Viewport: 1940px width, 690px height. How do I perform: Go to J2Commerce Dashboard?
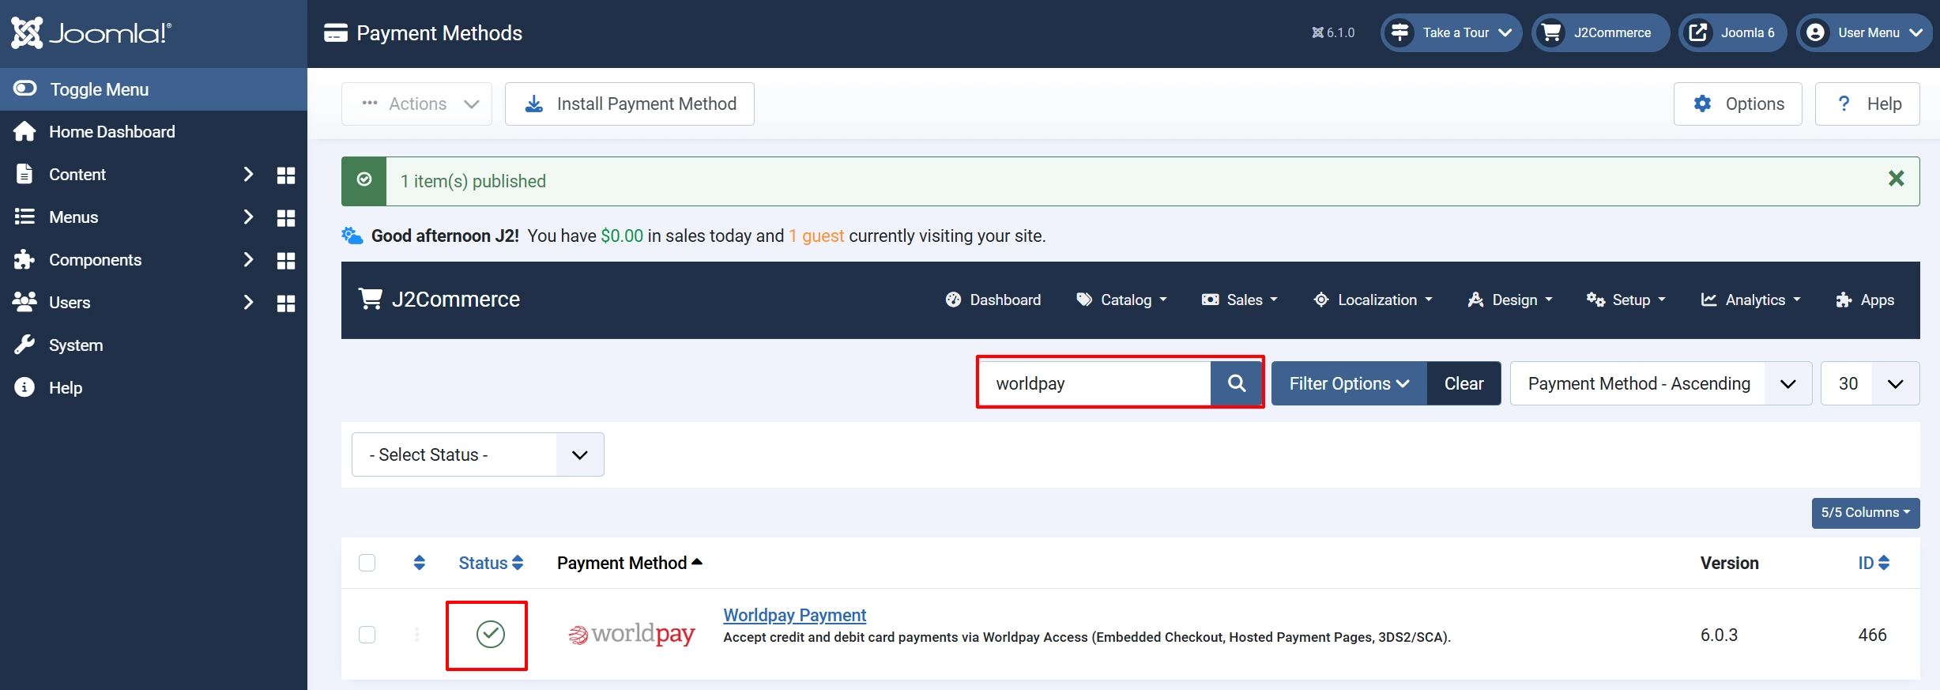coord(993,300)
